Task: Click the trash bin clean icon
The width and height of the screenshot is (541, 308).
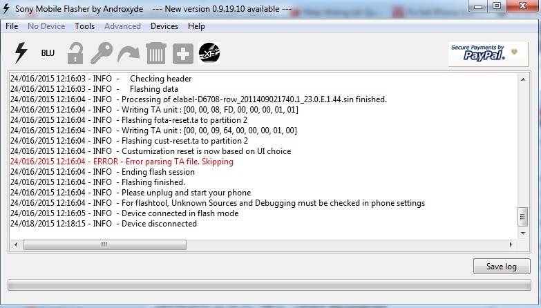Action: pyautogui.click(x=156, y=53)
